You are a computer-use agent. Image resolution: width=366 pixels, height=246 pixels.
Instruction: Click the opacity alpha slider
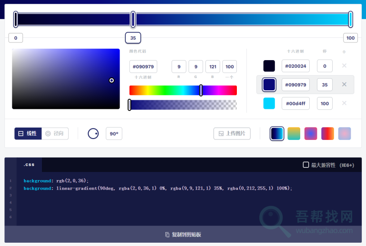click(x=183, y=105)
